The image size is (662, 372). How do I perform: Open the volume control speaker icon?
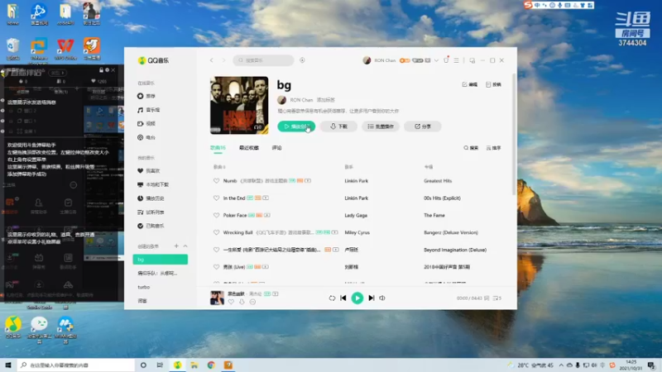coord(382,298)
